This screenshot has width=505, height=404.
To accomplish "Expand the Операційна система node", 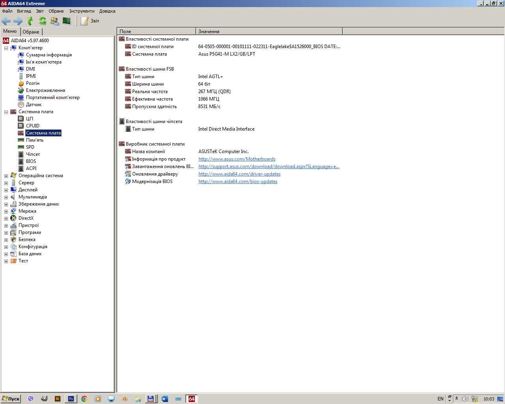I will pos(6,176).
